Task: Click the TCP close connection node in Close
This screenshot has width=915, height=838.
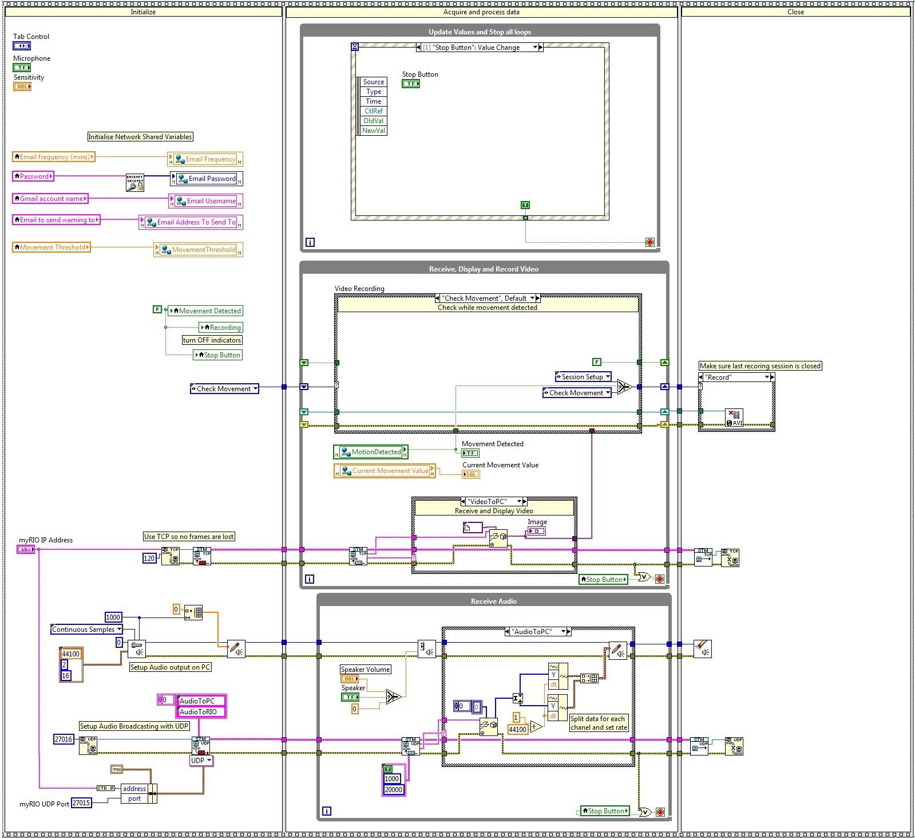Action: click(x=730, y=557)
